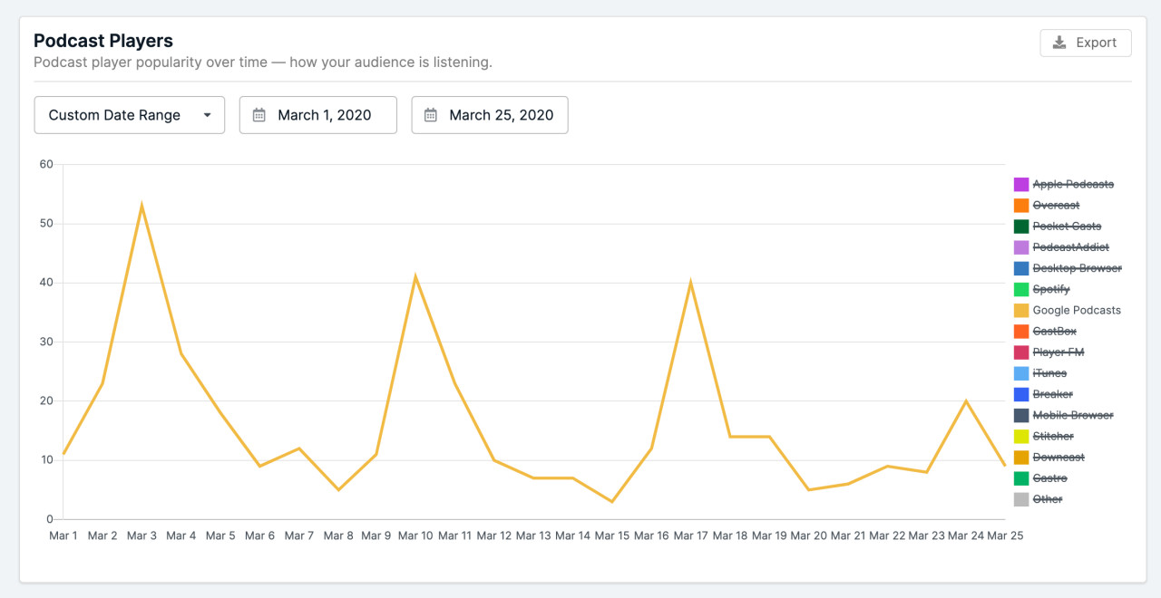The image size is (1161, 598).
Task: Enable the Desktop Browser series
Action: (1077, 268)
